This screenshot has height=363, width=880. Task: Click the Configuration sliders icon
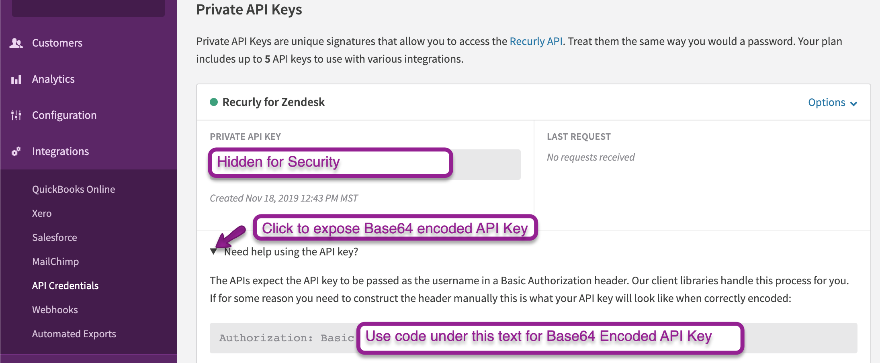coord(16,115)
